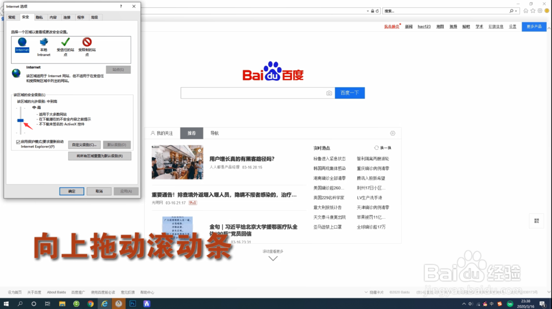Viewport: 552px width, 309px height.
Task: Open the feed settings gear icon beside 导航
Action: pyautogui.click(x=392, y=133)
